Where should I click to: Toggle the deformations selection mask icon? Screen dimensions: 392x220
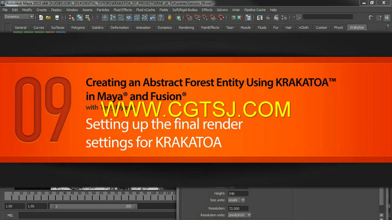pyautogui.click(x=137, y=18)
